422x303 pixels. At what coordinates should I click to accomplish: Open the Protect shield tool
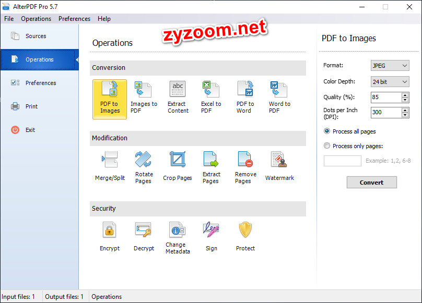pos(245,237)
